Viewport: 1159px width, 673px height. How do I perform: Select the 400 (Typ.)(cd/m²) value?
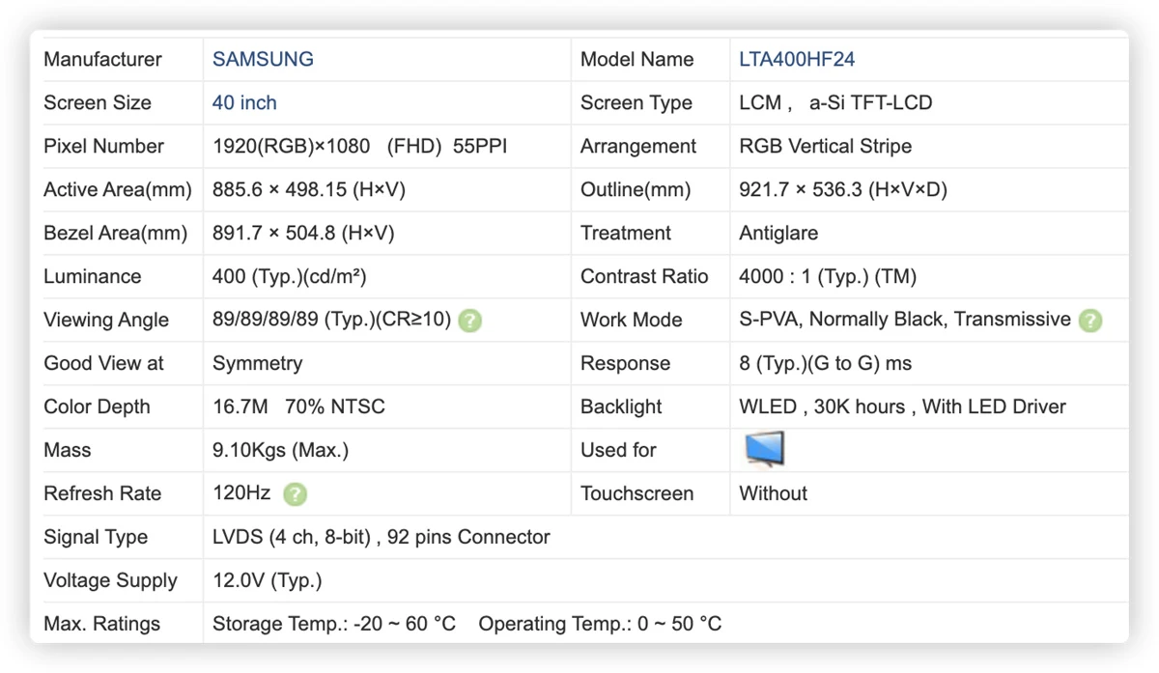(290, 276)
